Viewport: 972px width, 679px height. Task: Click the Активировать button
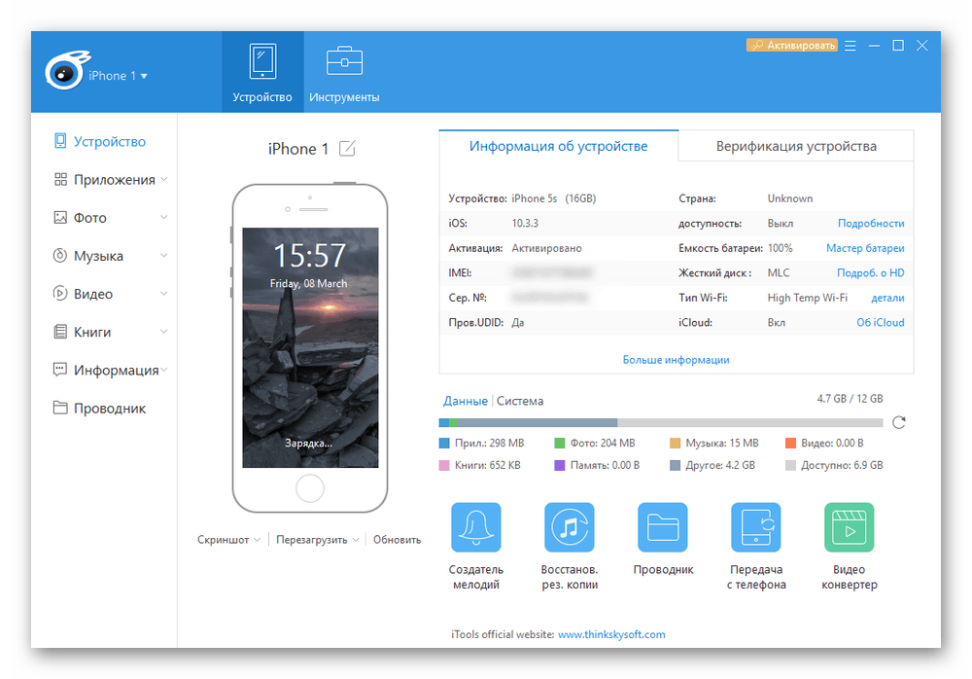point(791,46)
